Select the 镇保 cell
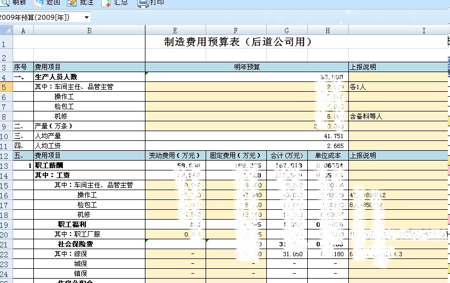 click(89, 274)
